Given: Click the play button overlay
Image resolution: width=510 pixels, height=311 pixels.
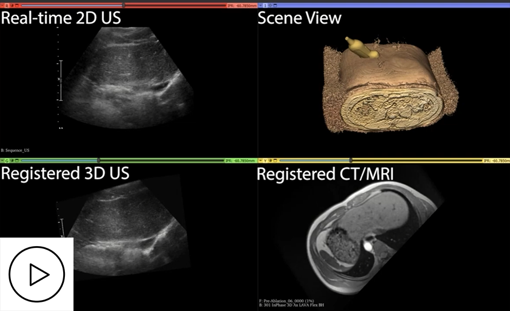Looking at the screenshot, I should pos(37,274).
